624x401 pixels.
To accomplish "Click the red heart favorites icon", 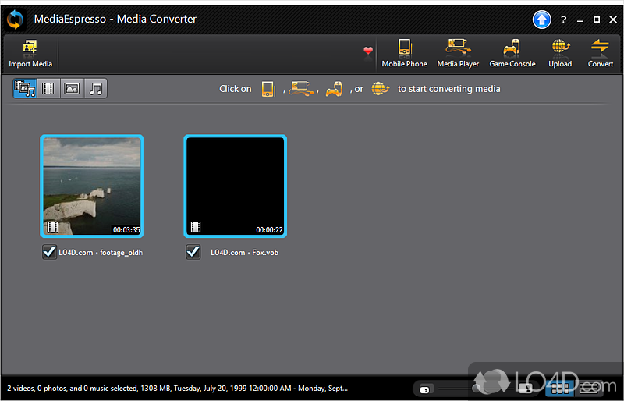I will (368, 51).
